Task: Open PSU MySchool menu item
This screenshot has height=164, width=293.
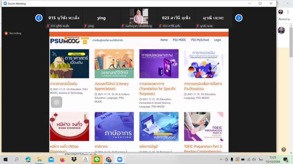Action: coord(200,40)
